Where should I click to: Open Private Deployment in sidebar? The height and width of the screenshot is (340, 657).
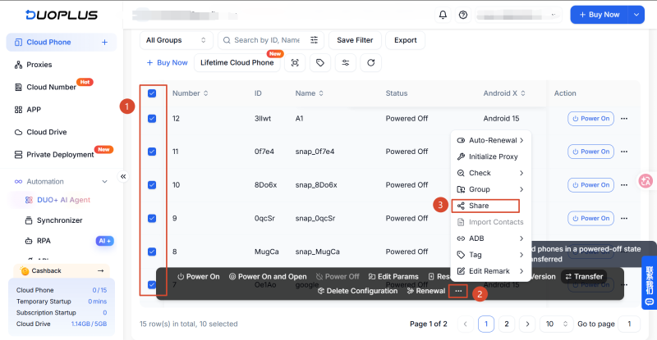point(60,155)
